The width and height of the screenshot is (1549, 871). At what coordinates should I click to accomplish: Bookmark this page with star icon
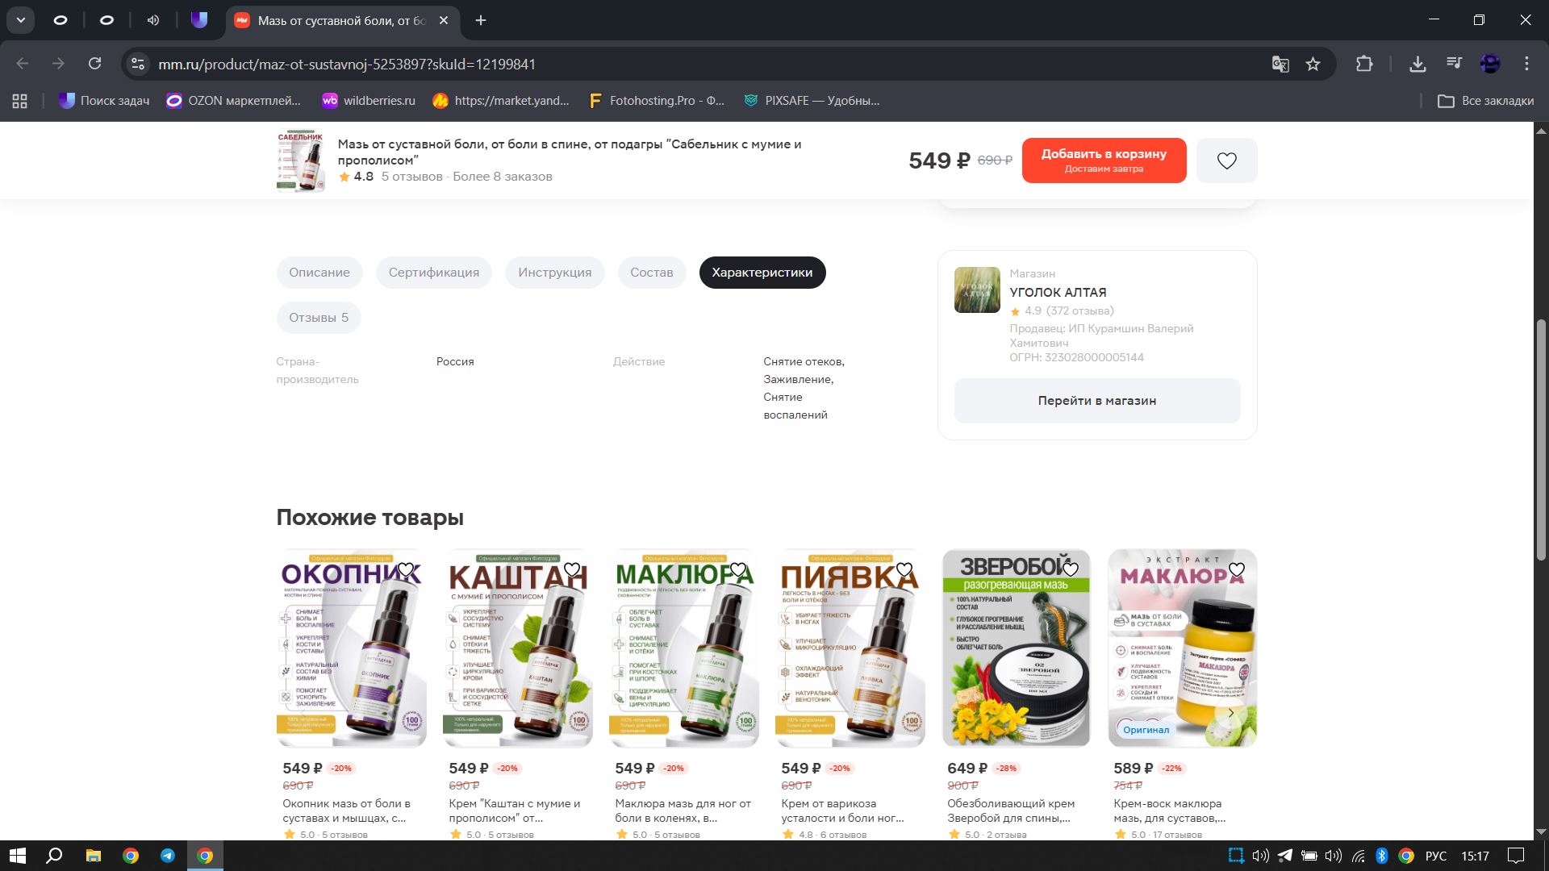(x=1313, y=65)
